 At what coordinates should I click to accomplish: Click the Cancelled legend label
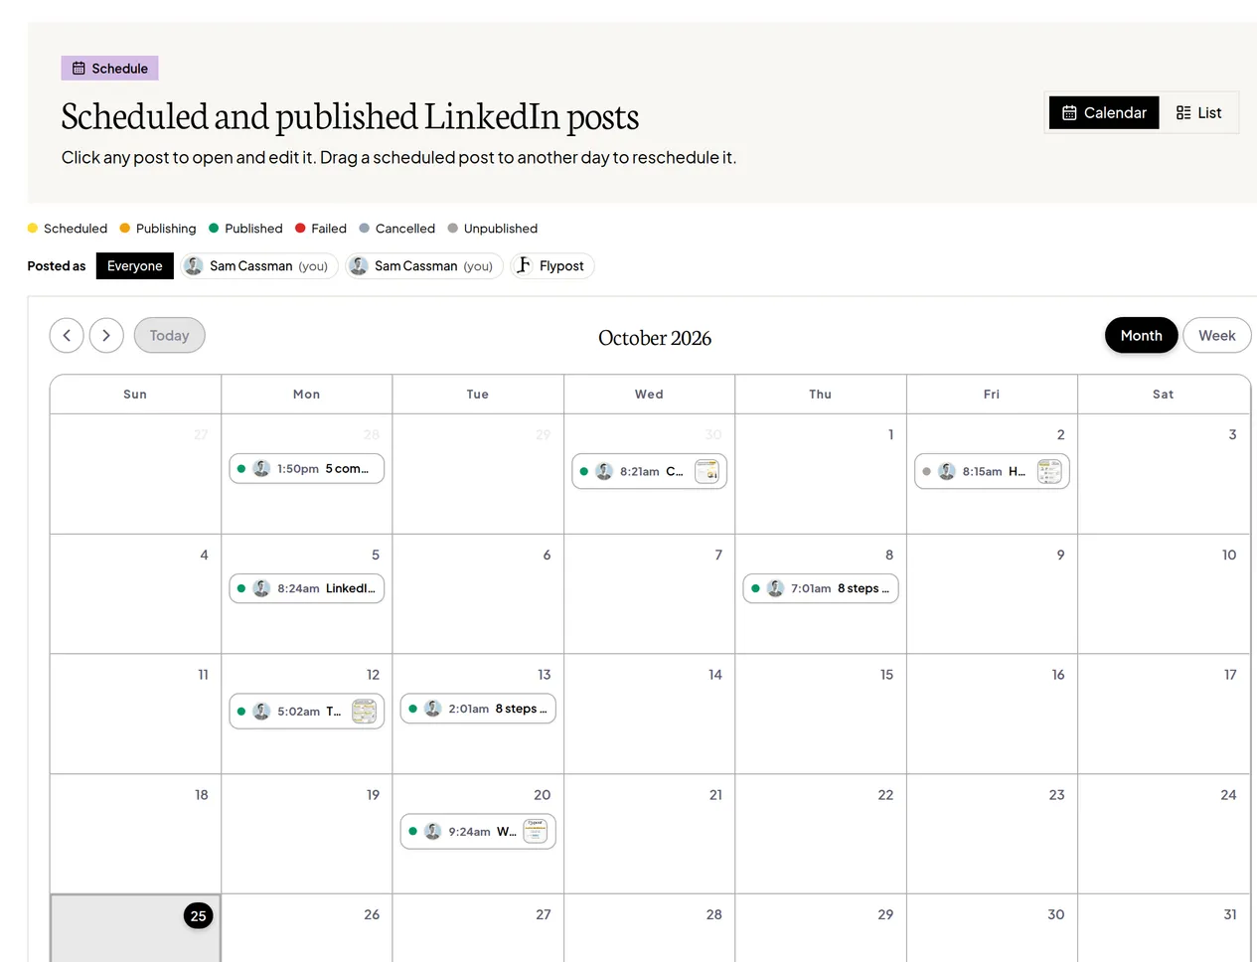[405, 229]
